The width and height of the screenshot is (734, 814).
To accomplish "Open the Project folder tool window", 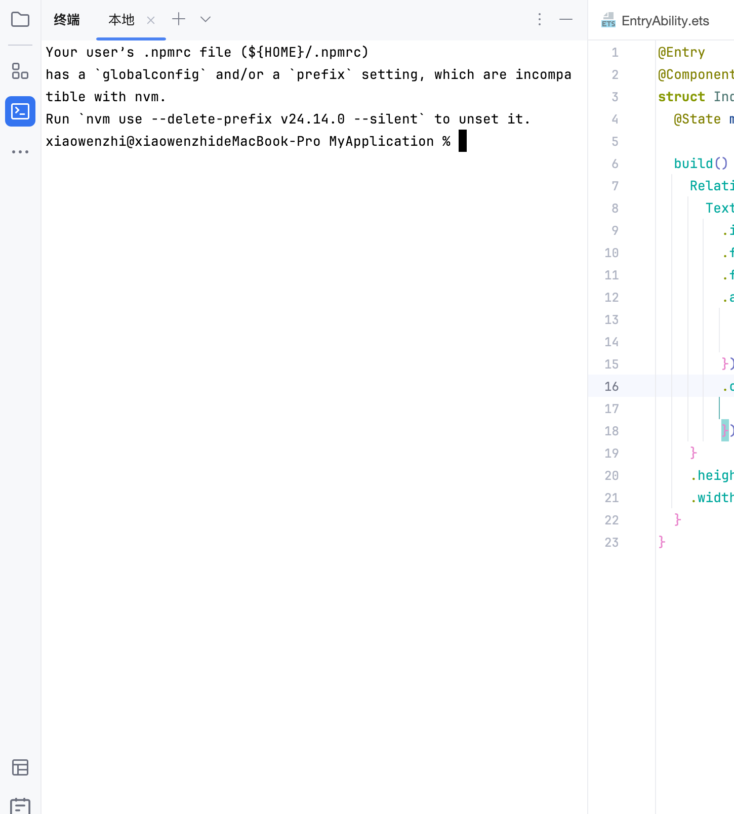I will point(20,20).
